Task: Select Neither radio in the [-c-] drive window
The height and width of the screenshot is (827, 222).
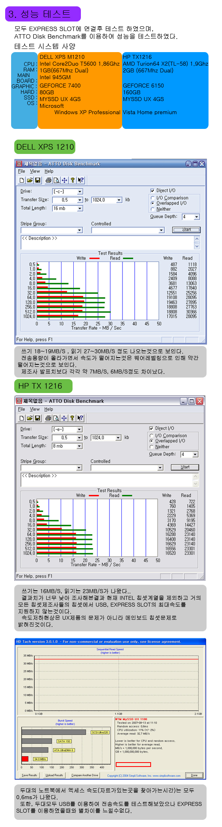Action: point(153,209)
